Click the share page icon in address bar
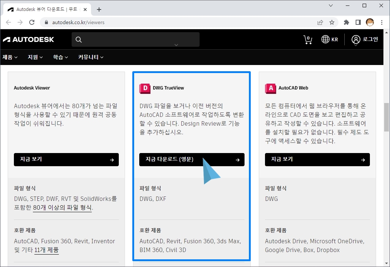This screenshot has width=390, height=267. click(x=320, y=22)
